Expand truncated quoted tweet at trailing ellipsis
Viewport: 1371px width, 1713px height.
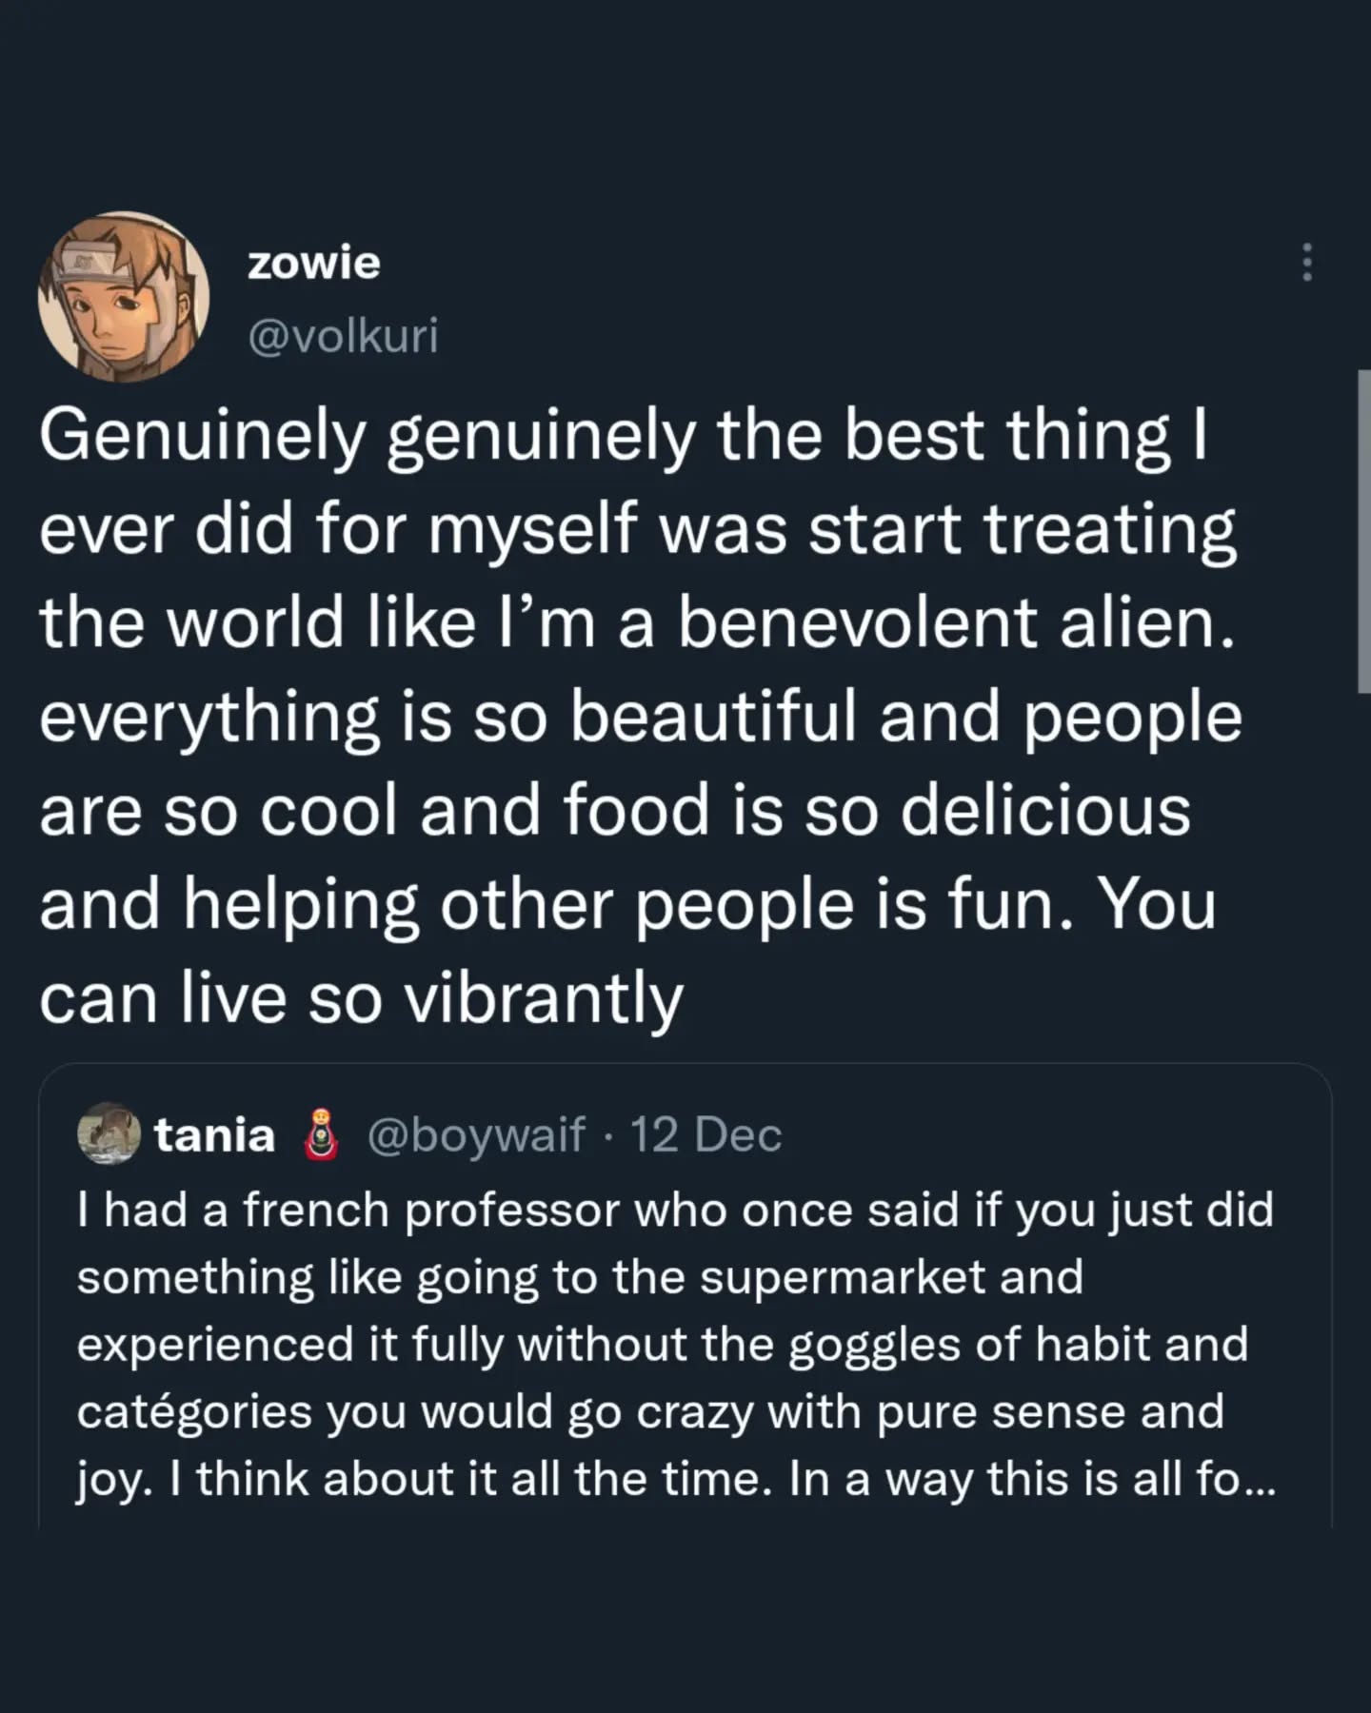pos(1253,1479)
